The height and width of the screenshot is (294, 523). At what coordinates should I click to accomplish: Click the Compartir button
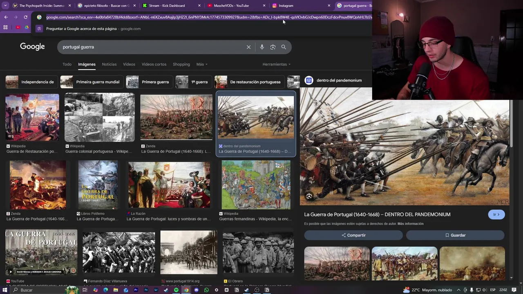click(x=353, y=235)
